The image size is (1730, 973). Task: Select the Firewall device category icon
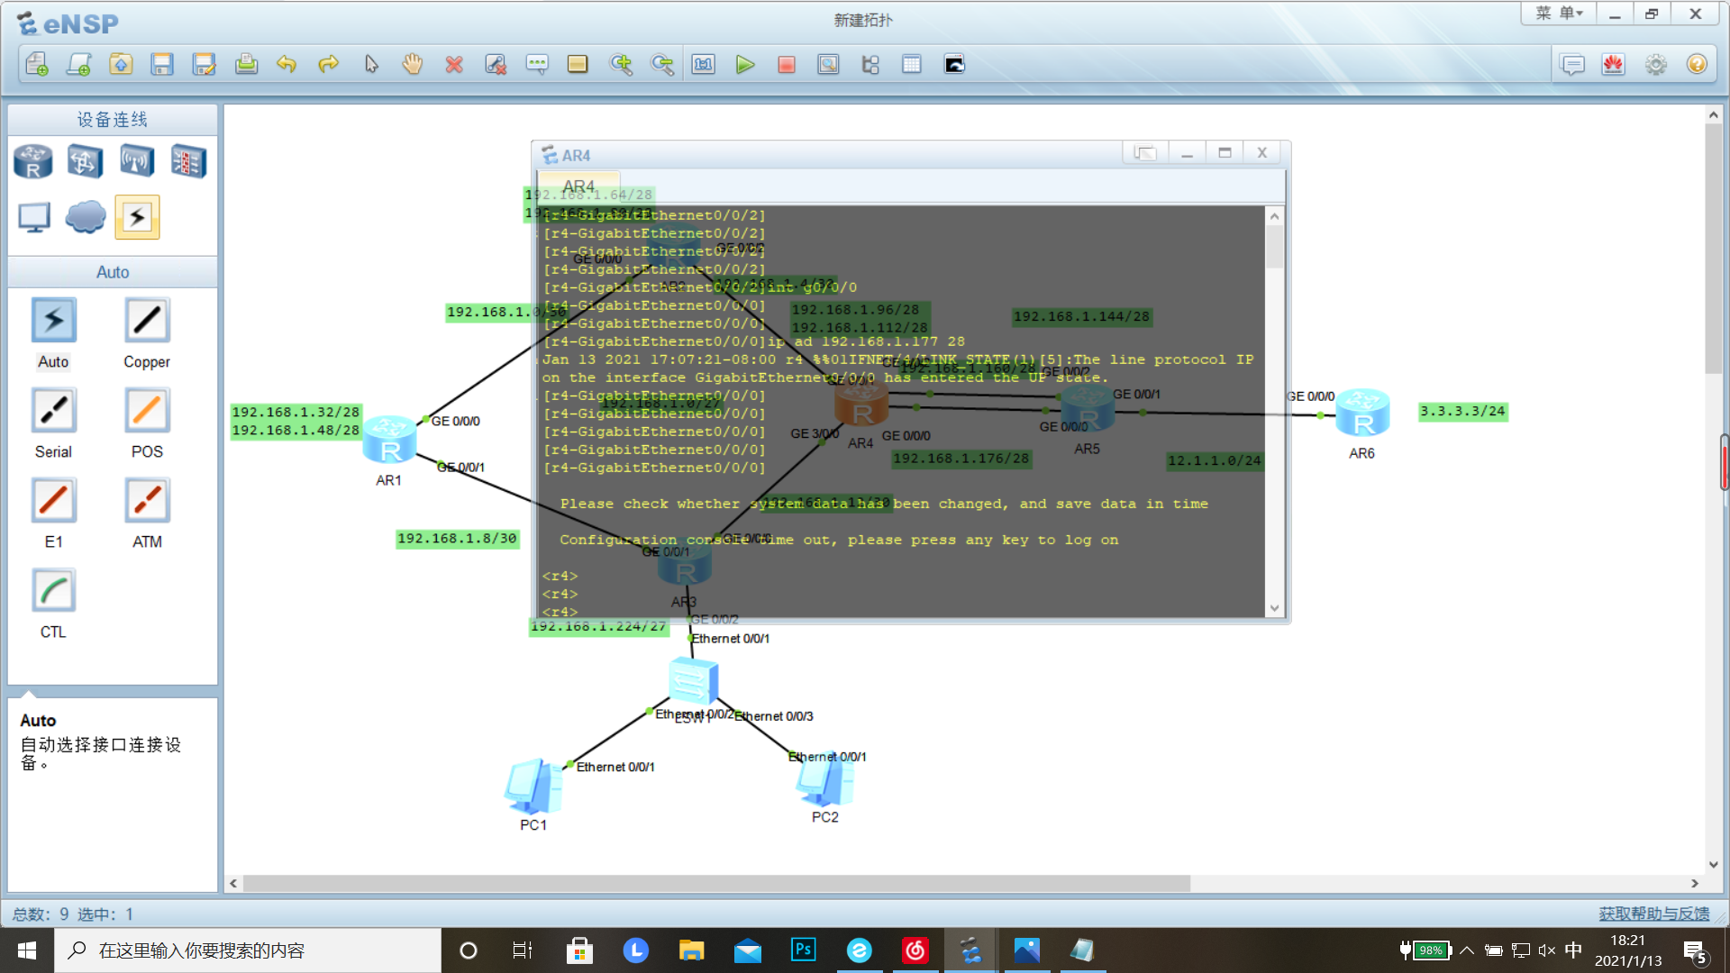click(188, 162)
